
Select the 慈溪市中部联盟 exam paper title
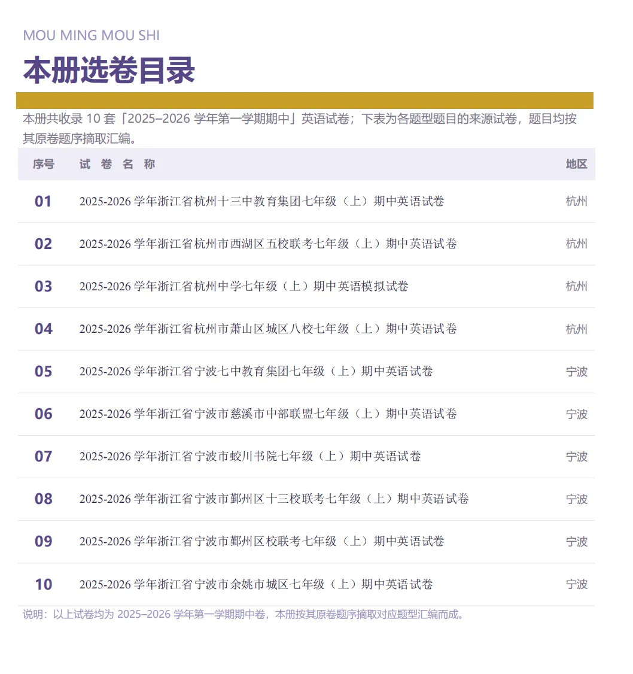pos(267,414)
